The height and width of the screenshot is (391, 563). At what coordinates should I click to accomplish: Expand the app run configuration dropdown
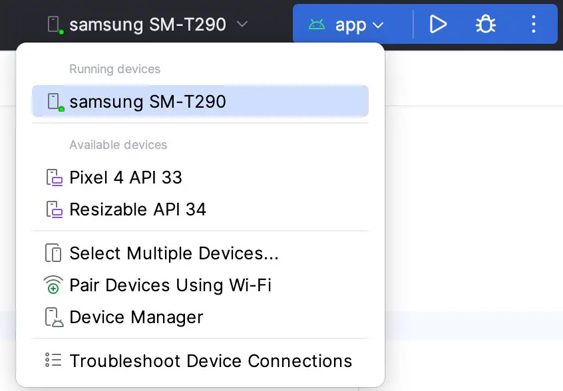(378, 25)
